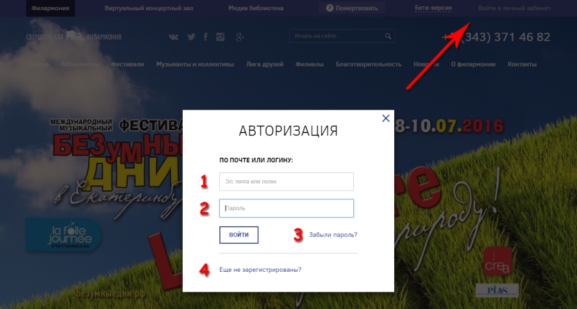The image size is (577, 309).
Task: Open the Instagram camera icon
Action: coord(220,37)
